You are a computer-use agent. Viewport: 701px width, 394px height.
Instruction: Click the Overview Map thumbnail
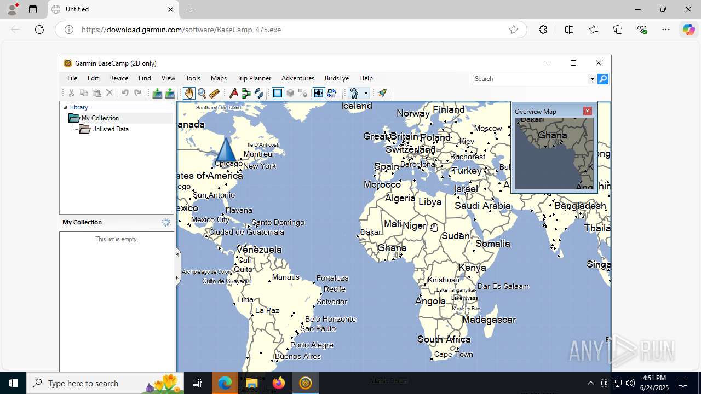point(554,154)
